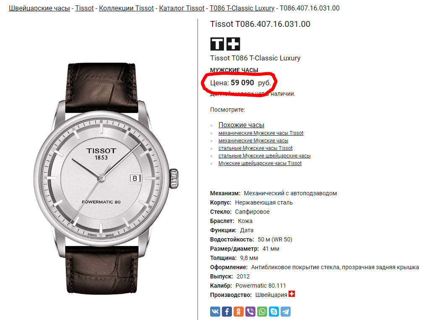Open the механические Мужские часы link
This screenshot has width=424, height=320.
(x=253, y=141)
